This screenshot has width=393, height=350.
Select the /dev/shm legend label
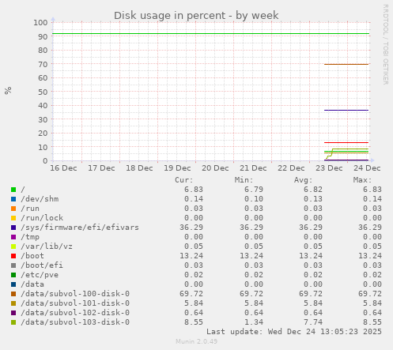point(40,199)
